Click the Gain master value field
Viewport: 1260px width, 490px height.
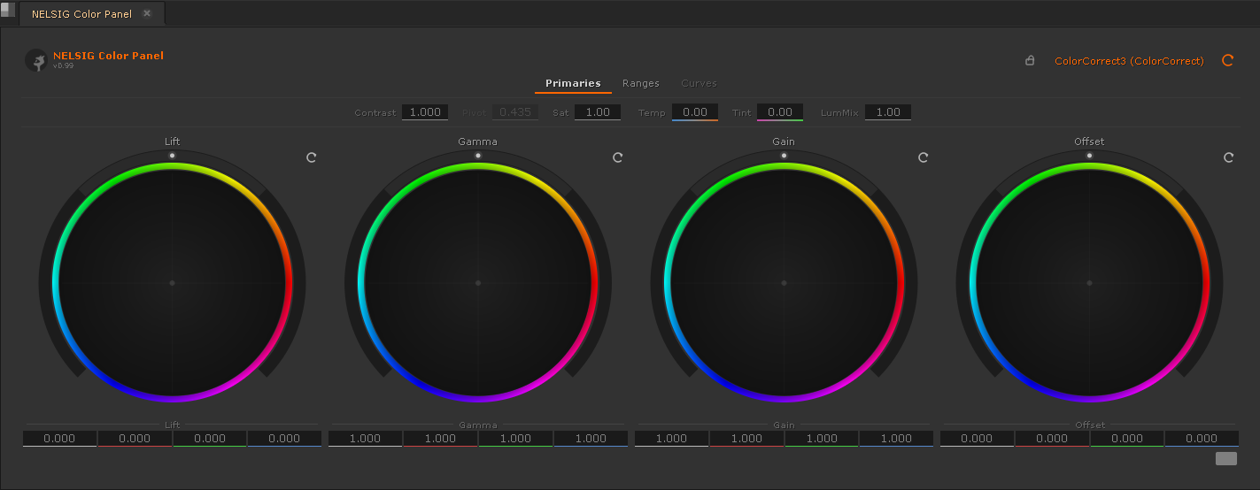[671, 439]
